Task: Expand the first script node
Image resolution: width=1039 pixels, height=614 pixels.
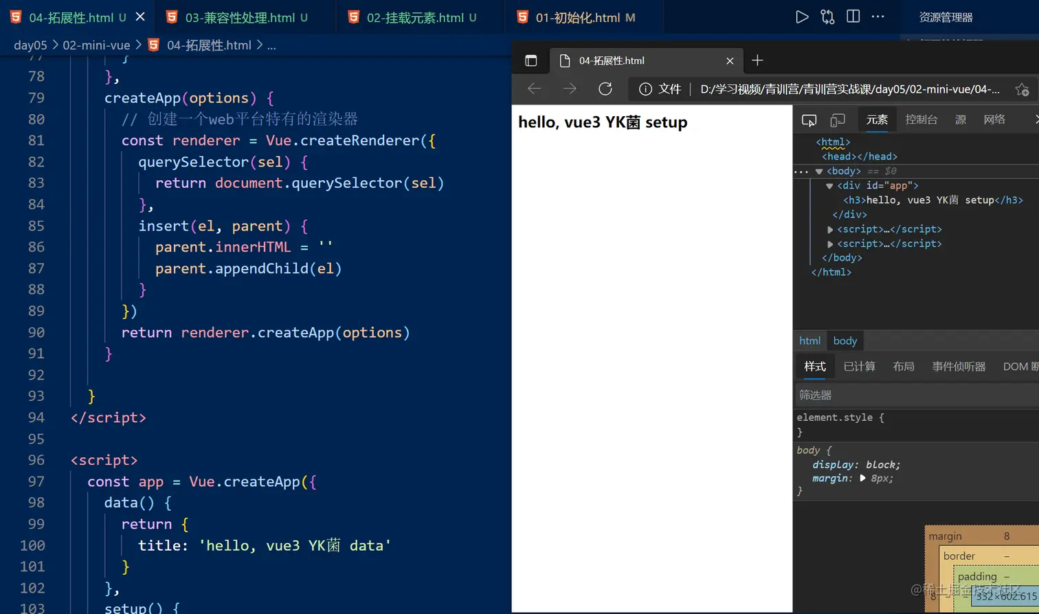Action: coord(830,230)
